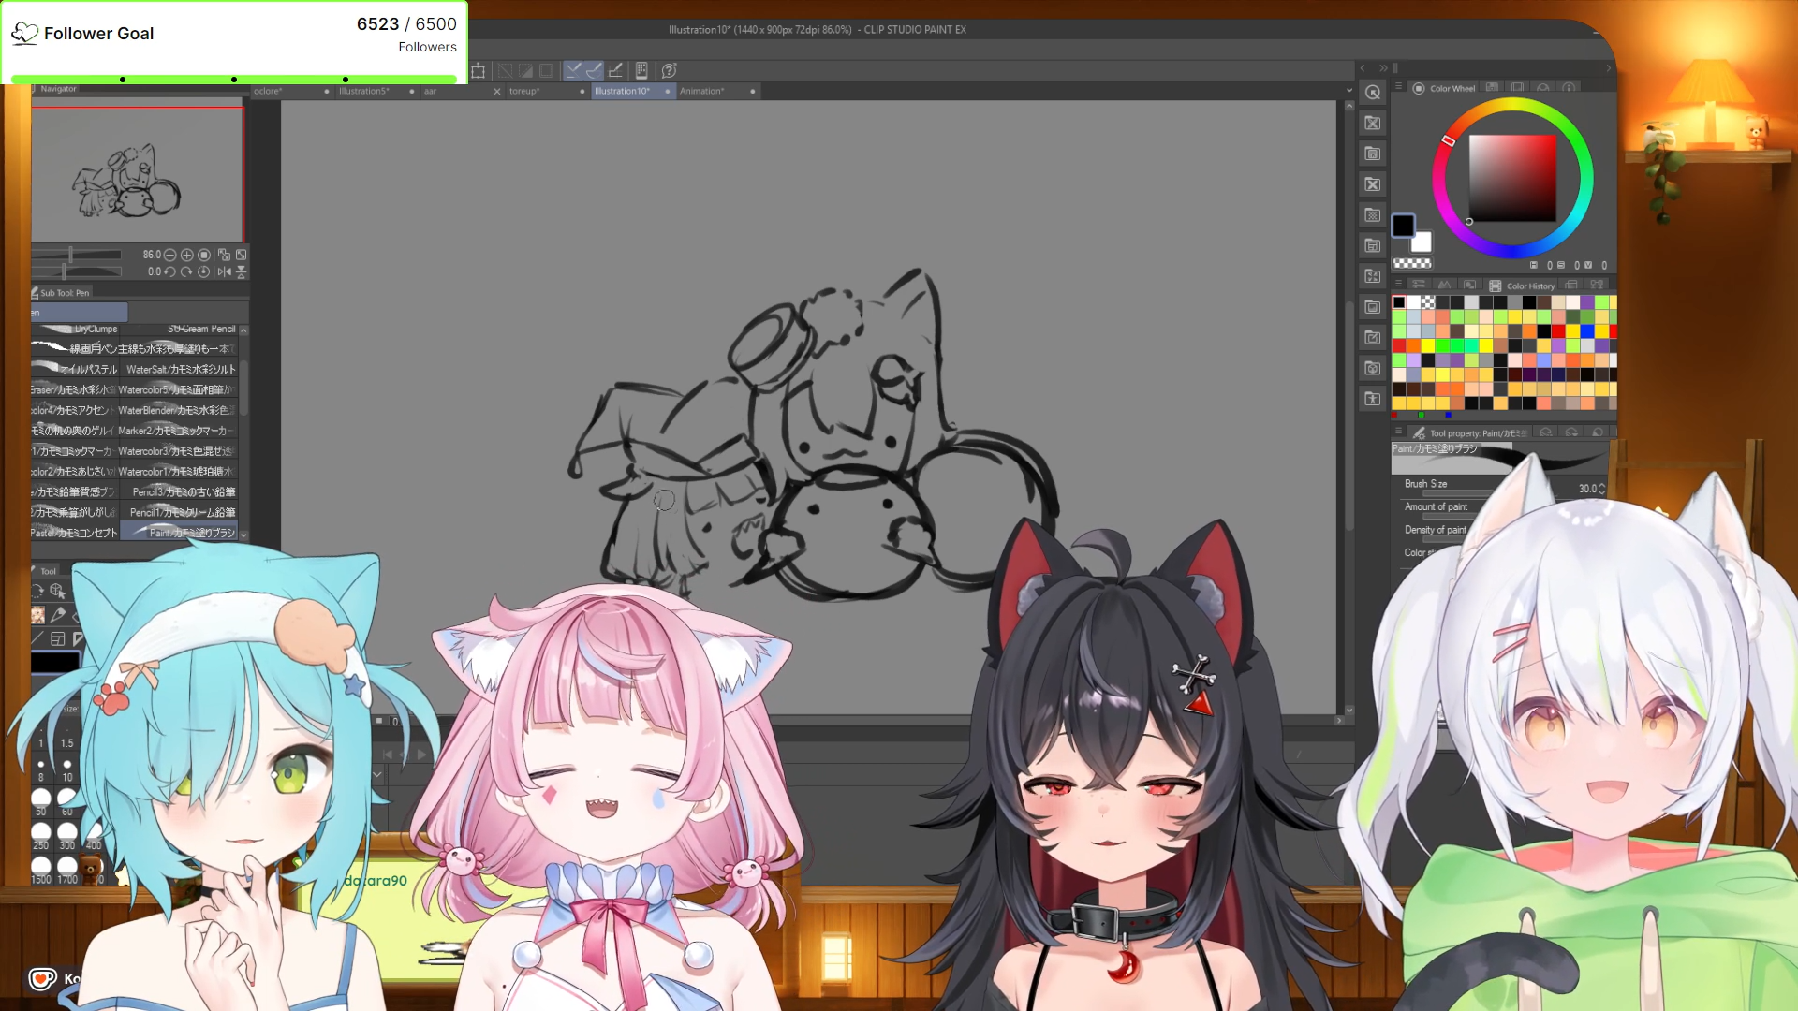
Task: Select the 300 brush size preset
Action: tap(66, 835)
